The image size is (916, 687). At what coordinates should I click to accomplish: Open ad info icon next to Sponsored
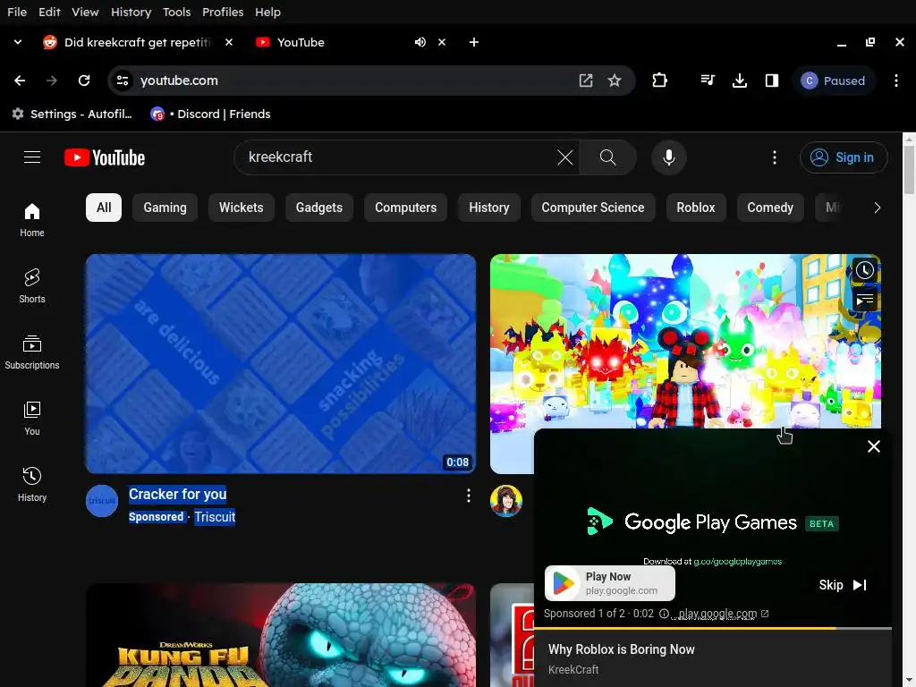(665, 614)
